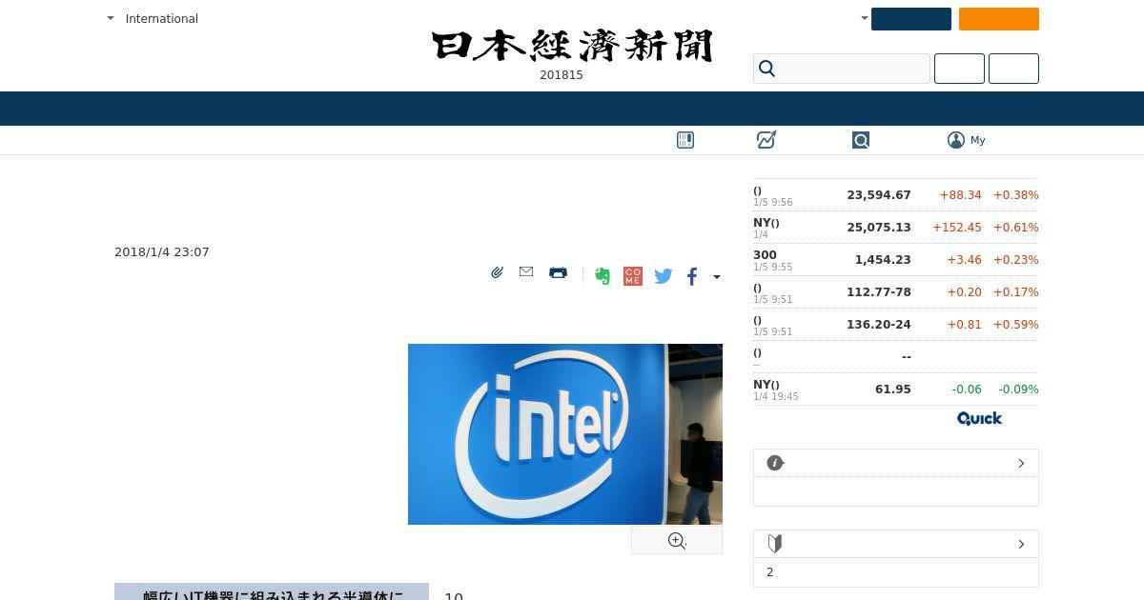Click the print article icon
The width and height of the screenshot is (1144, 600).
coord(559,272)
